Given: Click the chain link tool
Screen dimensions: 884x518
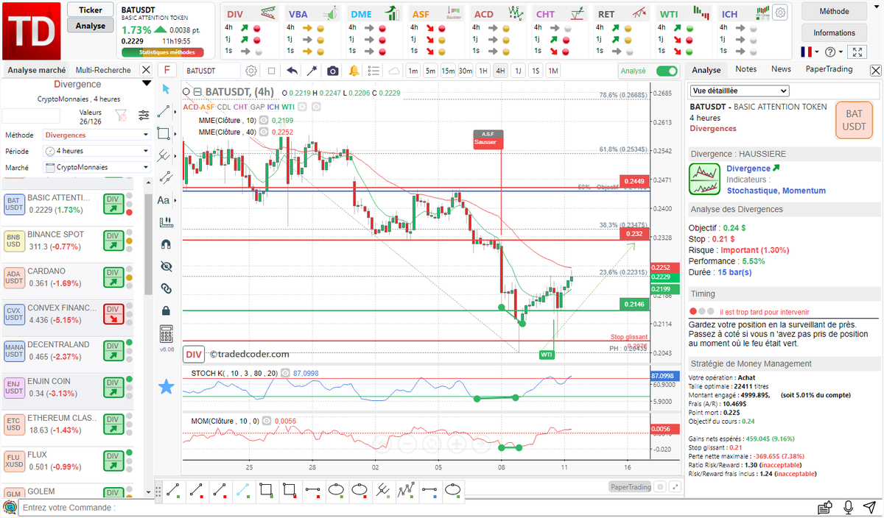Looking at the screenshot, I should pyautogui.click(x=166, y=288).
